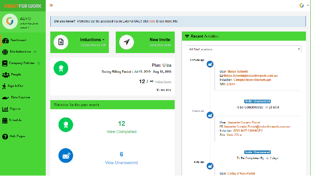
Task: Click the Main Office site link
Action: [x=234, y=135]
